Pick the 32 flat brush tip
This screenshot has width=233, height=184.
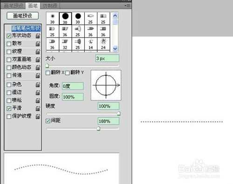coord(65,44)
